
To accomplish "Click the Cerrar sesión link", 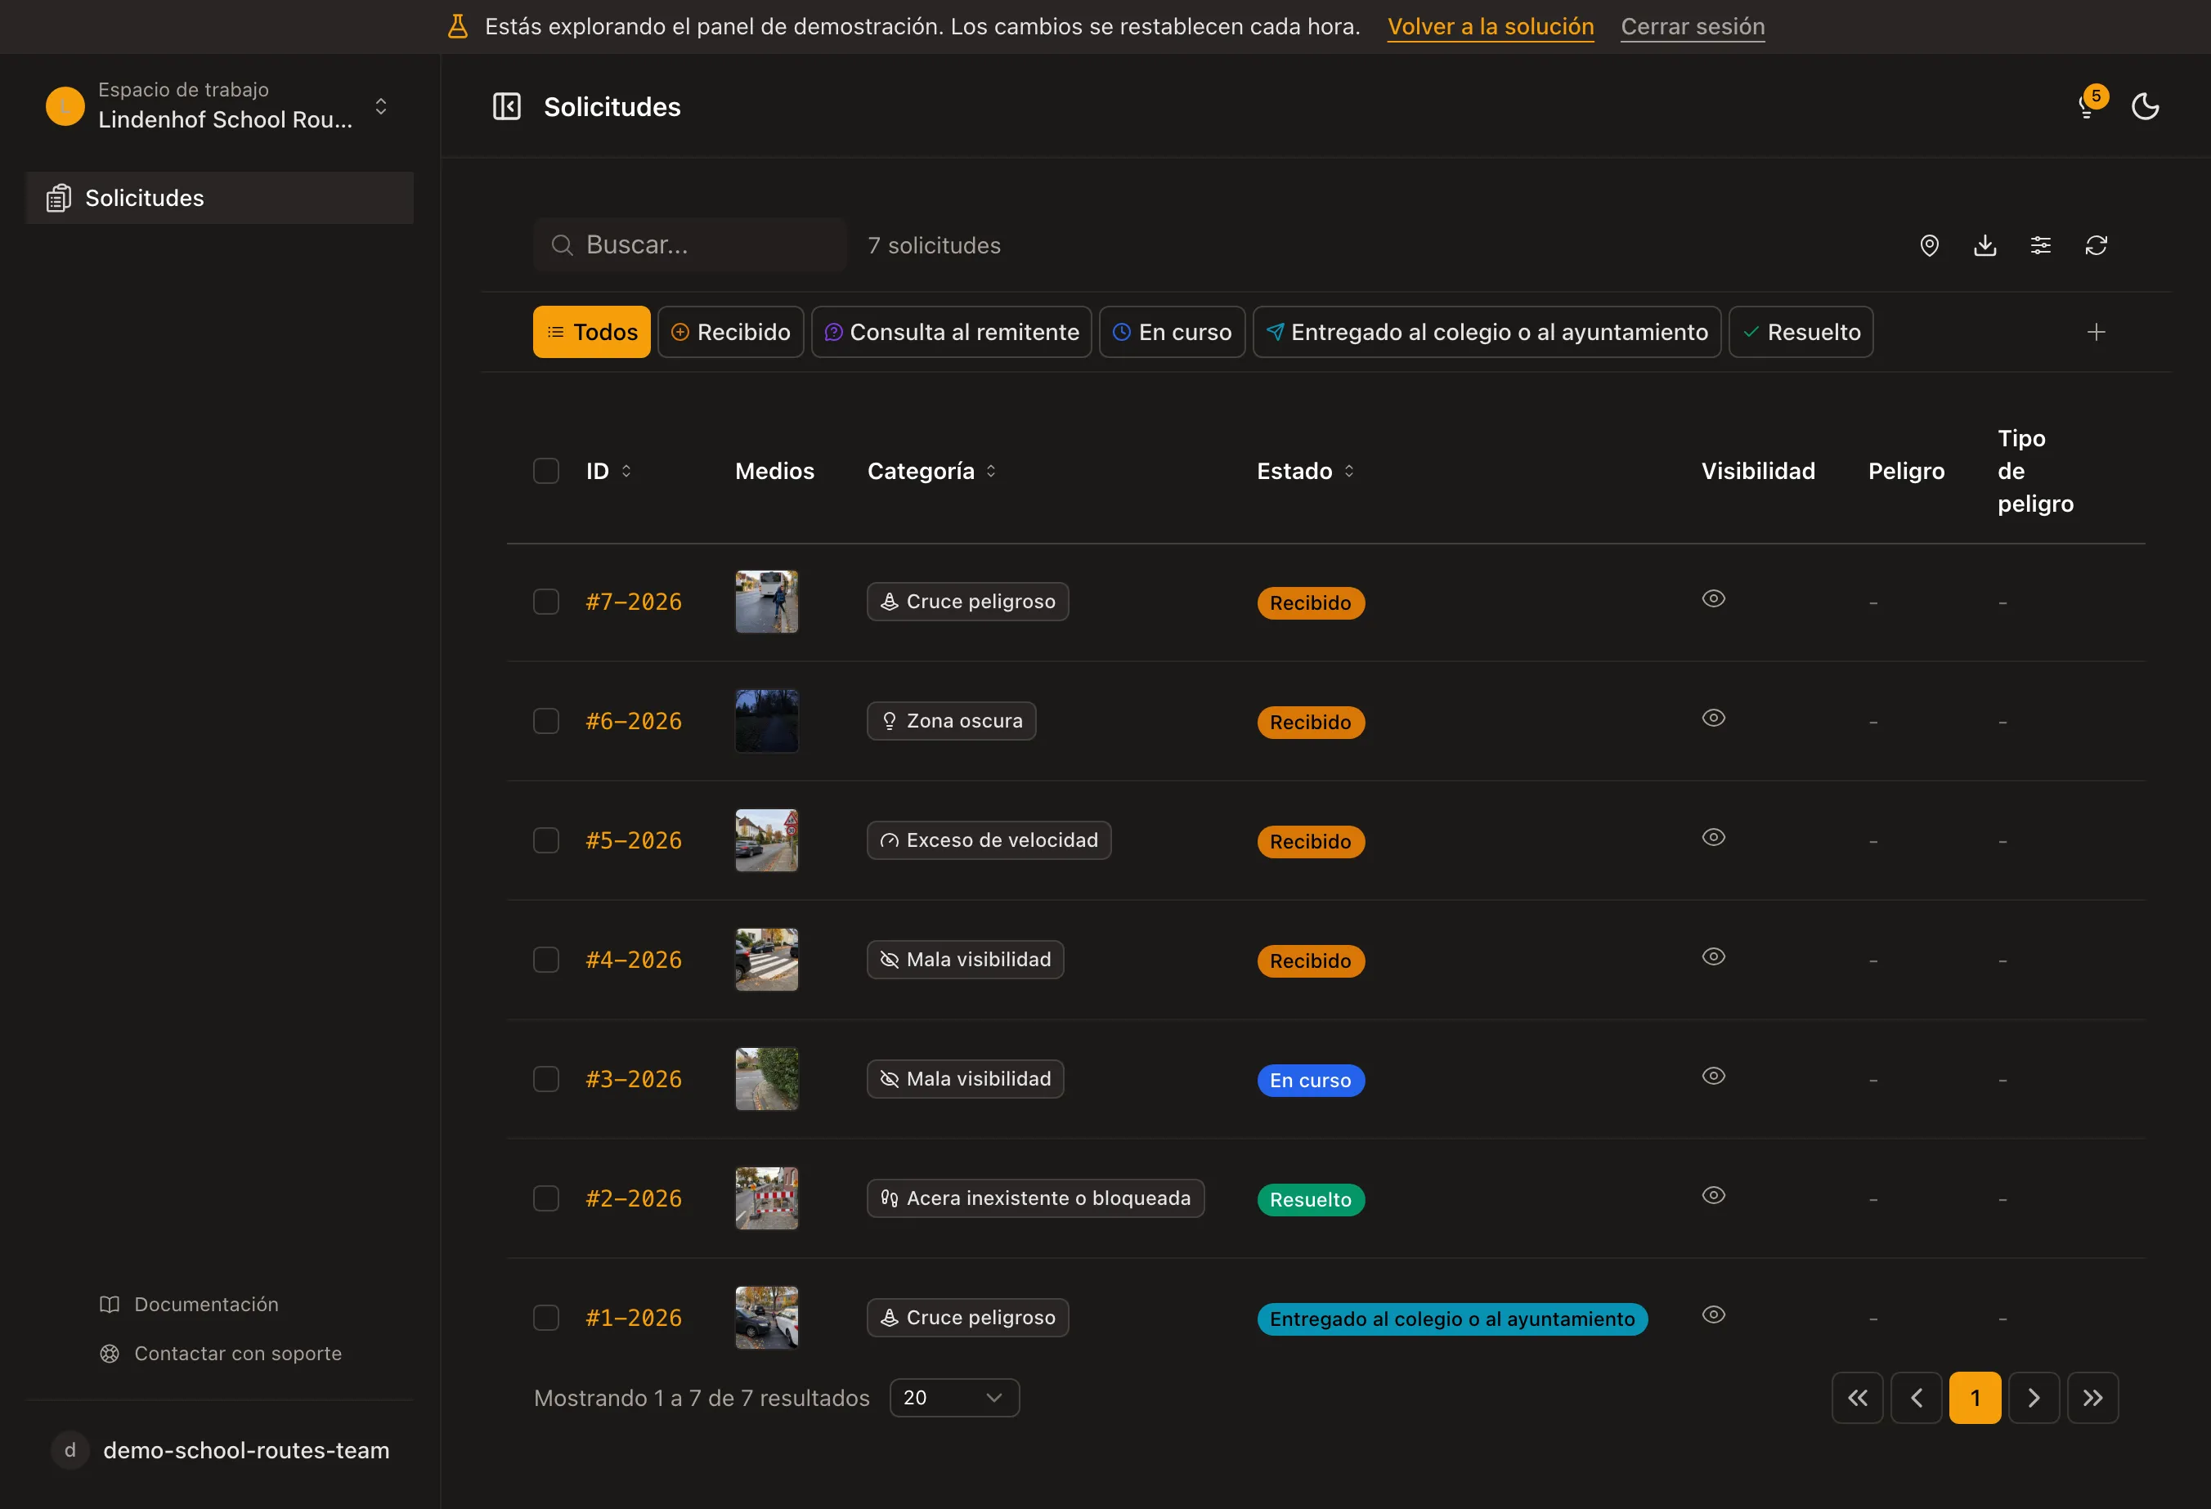I will [x=1693, y=27].
